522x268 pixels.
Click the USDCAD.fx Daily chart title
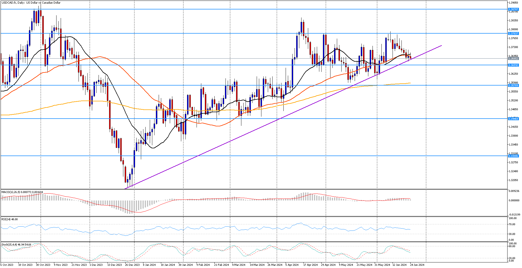(31, 3)
